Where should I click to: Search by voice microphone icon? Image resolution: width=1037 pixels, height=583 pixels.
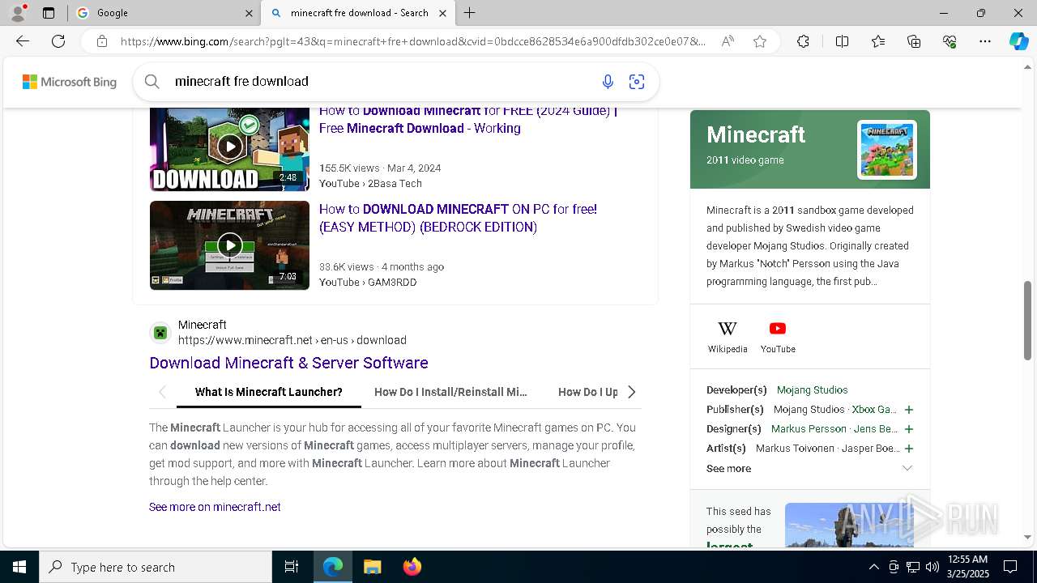pos(608,81)
